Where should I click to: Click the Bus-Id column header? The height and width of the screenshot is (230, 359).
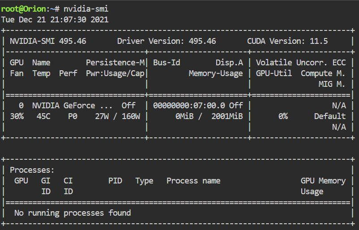pos(167,63)
